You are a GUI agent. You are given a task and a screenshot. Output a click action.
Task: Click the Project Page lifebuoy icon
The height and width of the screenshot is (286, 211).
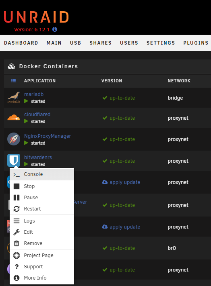pos(17,255)
